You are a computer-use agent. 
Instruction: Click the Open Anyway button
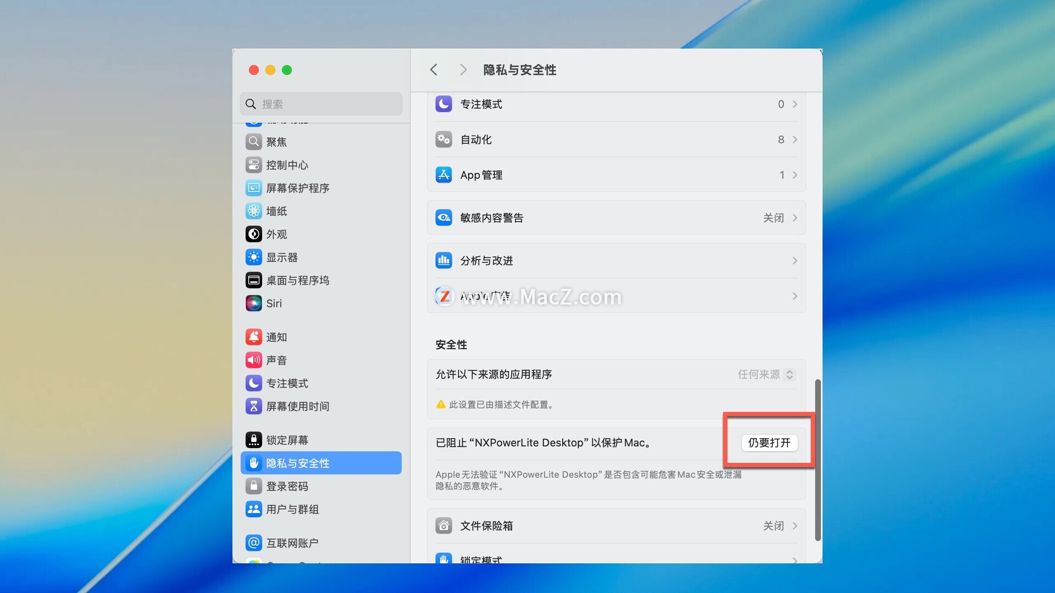(x=769, y=443)
